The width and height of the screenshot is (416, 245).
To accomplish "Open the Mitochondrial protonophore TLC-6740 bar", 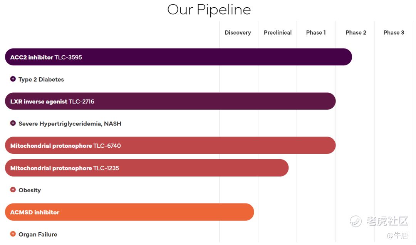I will [170, 145].
